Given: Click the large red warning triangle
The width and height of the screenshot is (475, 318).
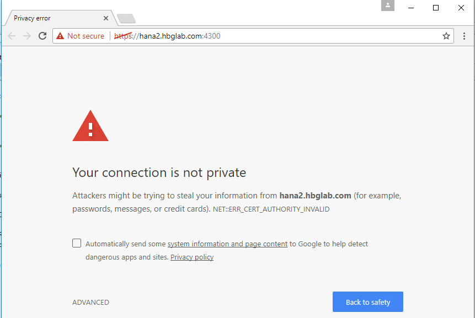Looking at the screenshot, I should click(90, 126).
